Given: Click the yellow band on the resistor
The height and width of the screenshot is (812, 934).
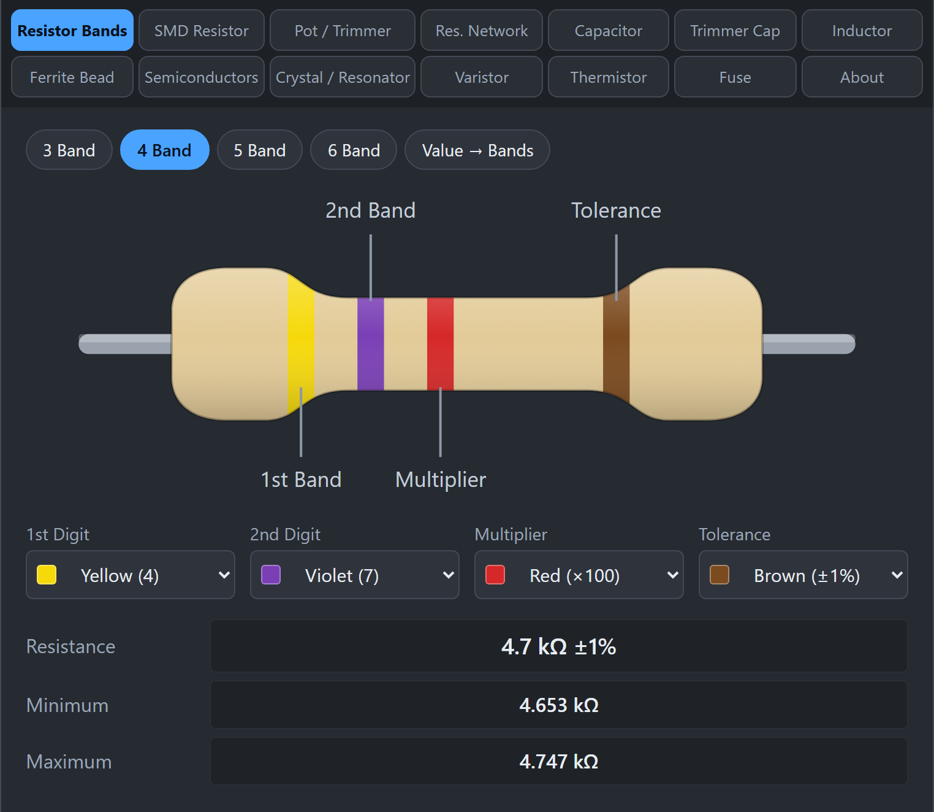Looking at the screenshot, I should click(301, 344).
